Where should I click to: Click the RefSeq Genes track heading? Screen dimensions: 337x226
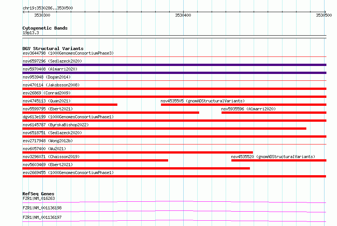(x=38, y=194)
